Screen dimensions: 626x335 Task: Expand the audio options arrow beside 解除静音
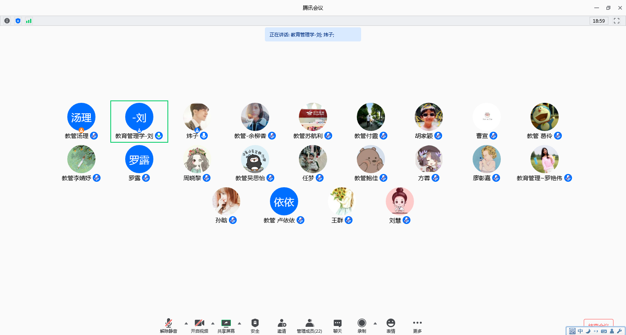[x=186, y=323]
